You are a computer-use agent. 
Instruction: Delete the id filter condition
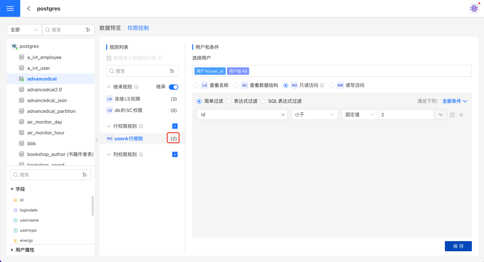452,115
